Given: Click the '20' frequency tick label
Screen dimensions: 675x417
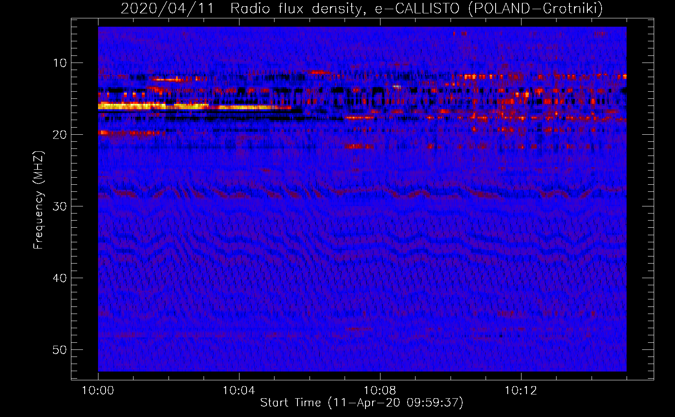Looking at the screenshot, I should 60,135.
